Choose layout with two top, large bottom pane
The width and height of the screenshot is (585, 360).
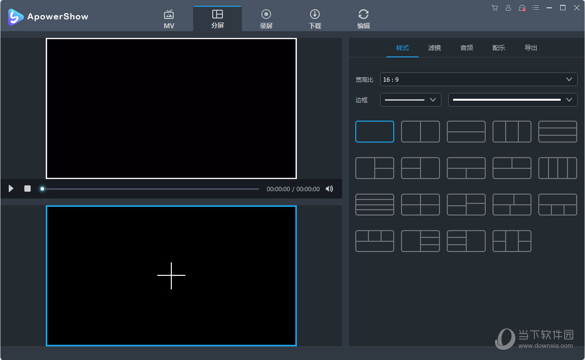(512, 168)
